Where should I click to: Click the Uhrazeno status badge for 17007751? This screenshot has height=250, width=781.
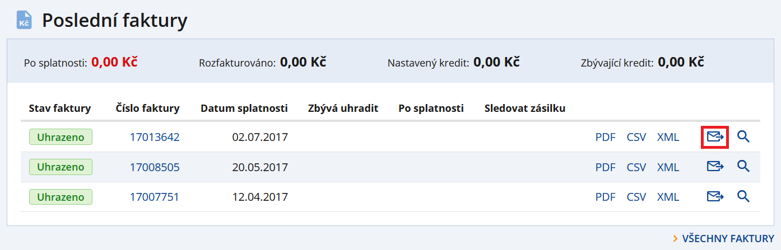pos(61,197)
